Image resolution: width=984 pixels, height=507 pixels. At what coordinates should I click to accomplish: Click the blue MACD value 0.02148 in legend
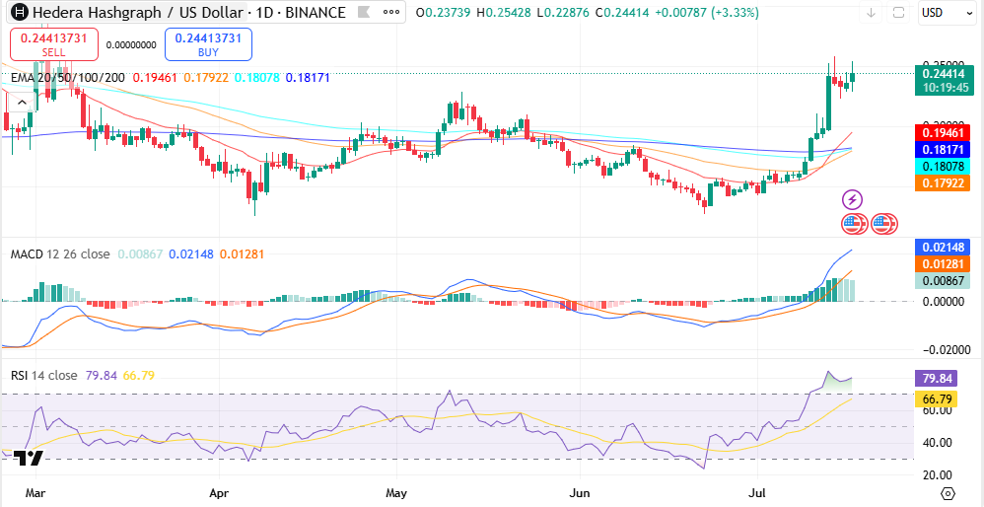click(190, 254)
